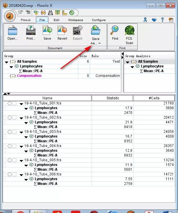Click the Find magnifier icon
Screen dimensions: 178x213
click(x=115, y=30)
